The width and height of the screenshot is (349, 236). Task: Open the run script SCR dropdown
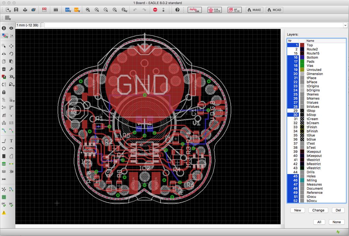[68, 10]
